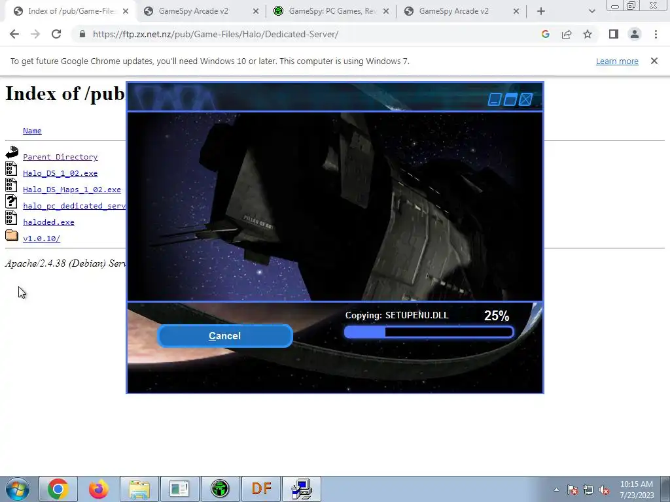Open Action Center flag icon
This screenshot has height=502, width=670.
[573, 490]
